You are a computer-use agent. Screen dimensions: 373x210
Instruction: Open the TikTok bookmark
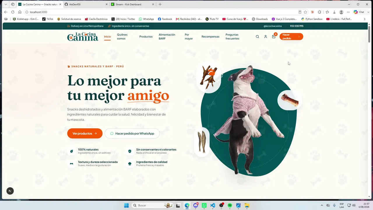tap(48, 19)
